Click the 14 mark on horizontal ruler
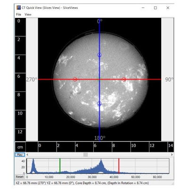The height and width of the screenshot is (189, 188). 171,146
